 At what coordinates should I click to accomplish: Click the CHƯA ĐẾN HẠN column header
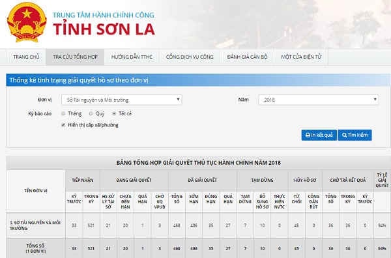[125, 201]
